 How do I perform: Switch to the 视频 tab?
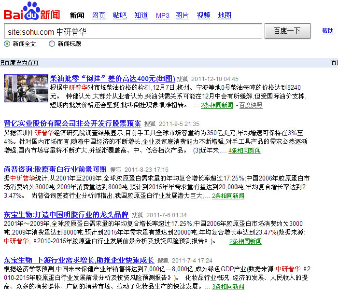click(203, 15)
